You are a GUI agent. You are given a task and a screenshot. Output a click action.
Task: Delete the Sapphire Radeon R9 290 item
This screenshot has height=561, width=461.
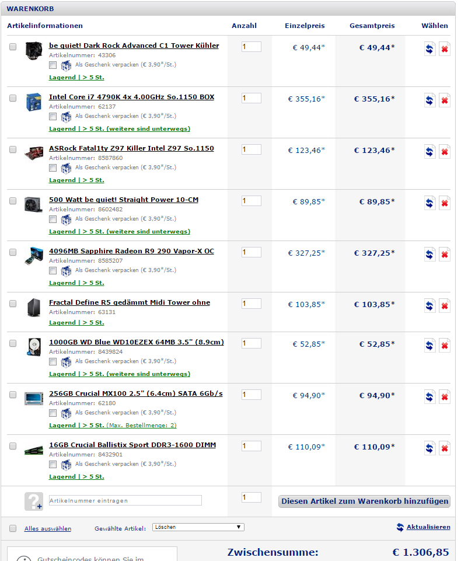coord(444,255)
